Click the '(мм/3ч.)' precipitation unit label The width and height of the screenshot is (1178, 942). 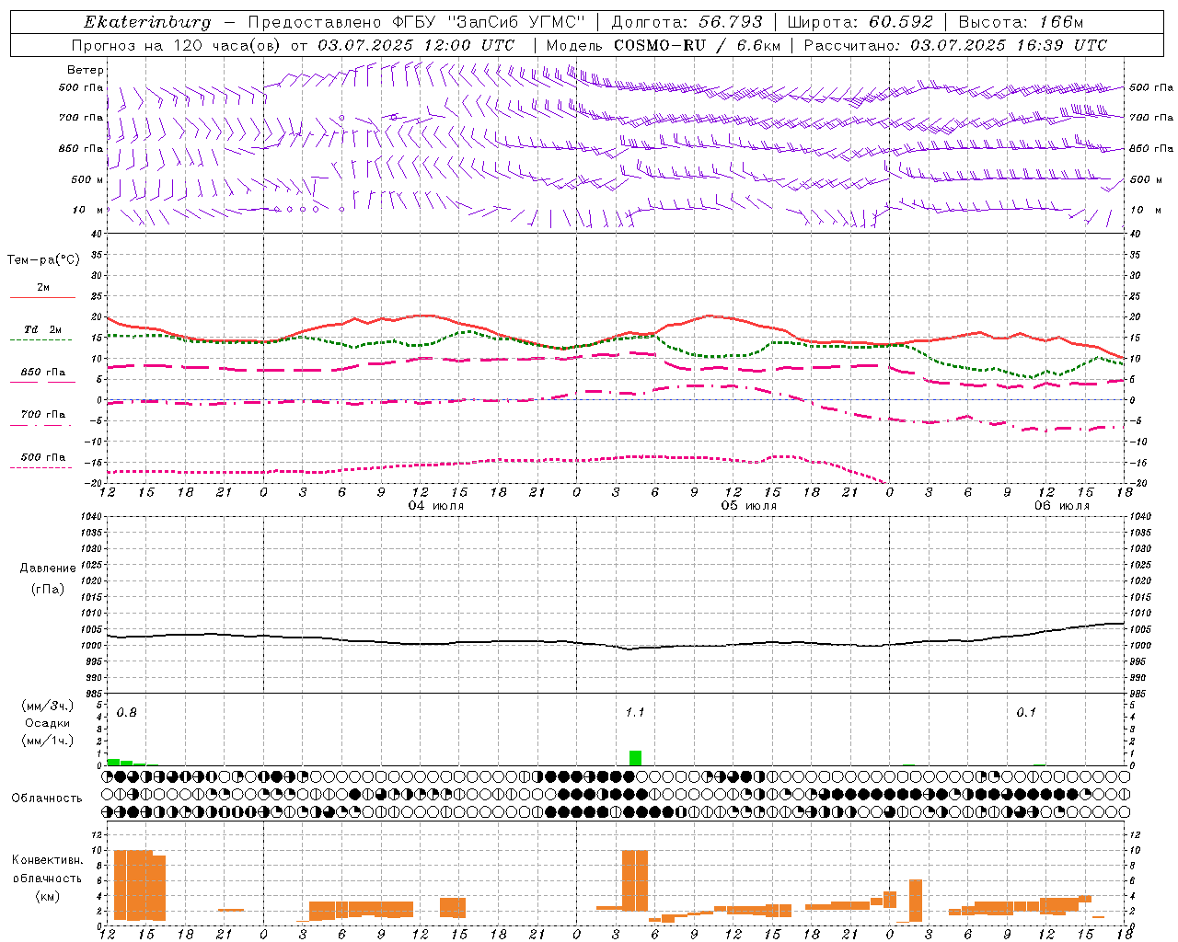[x=48, y=706]
